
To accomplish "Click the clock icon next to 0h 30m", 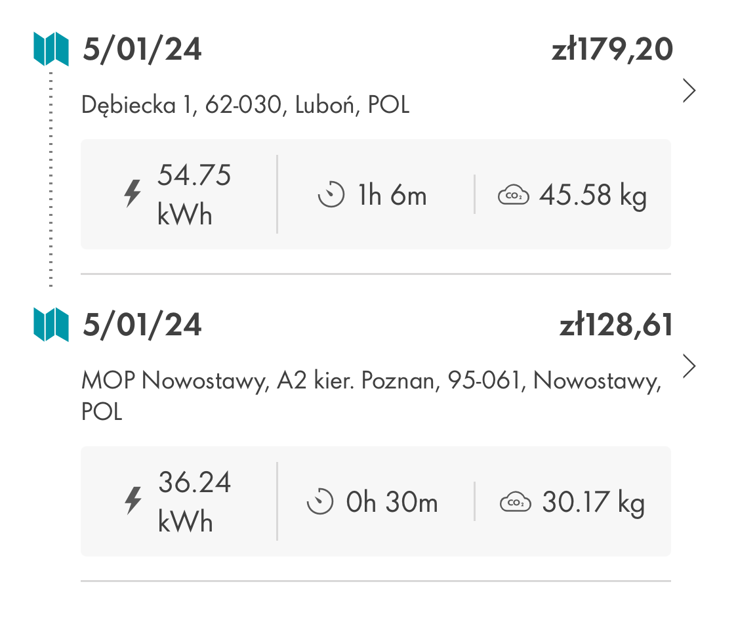I will pyautogui.click(x=319, y=501).
